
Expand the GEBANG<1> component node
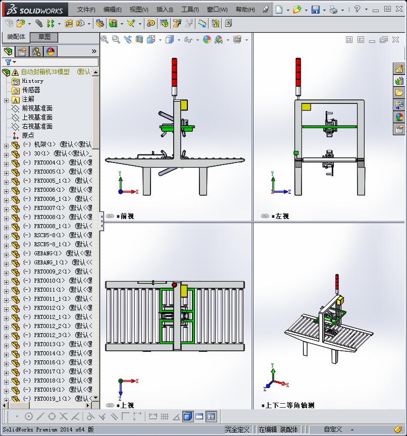point(7,255)
